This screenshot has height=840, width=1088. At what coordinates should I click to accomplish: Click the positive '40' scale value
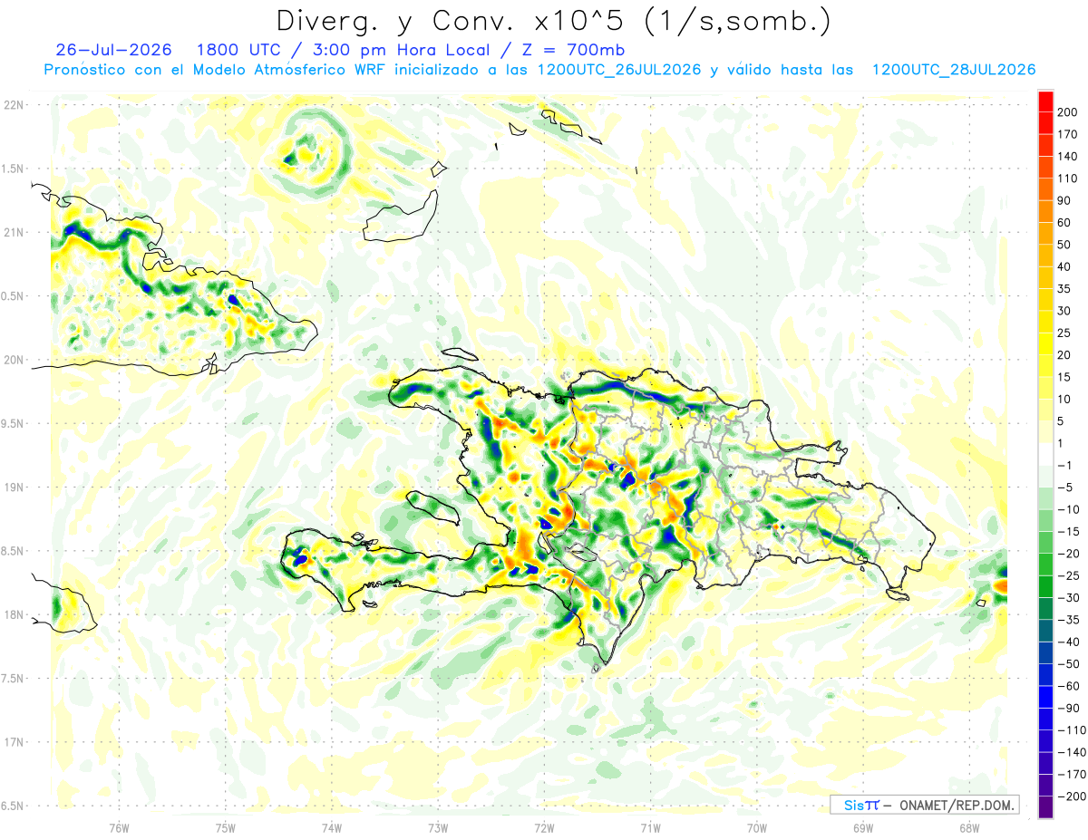click(1065, 266)
